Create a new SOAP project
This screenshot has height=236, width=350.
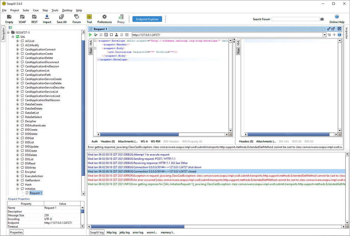pos(22,19)
